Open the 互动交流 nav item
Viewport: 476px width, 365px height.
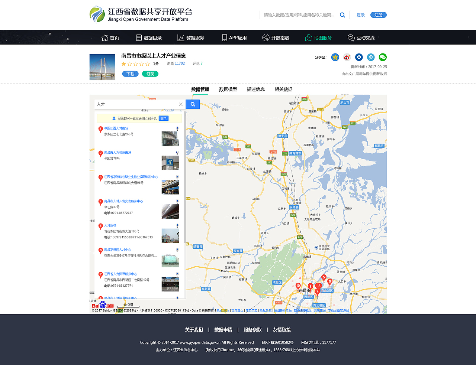coord(361,38)
